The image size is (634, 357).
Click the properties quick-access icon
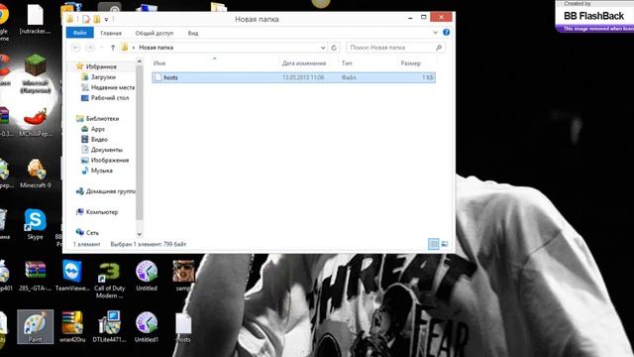point(86,19)
